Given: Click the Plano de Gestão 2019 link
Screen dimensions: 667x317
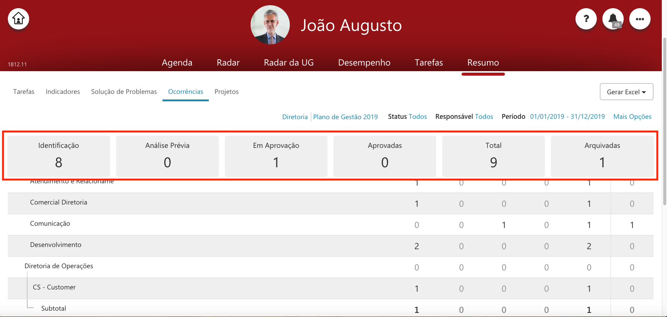Looking at the screenshot, I should point(345,117).
